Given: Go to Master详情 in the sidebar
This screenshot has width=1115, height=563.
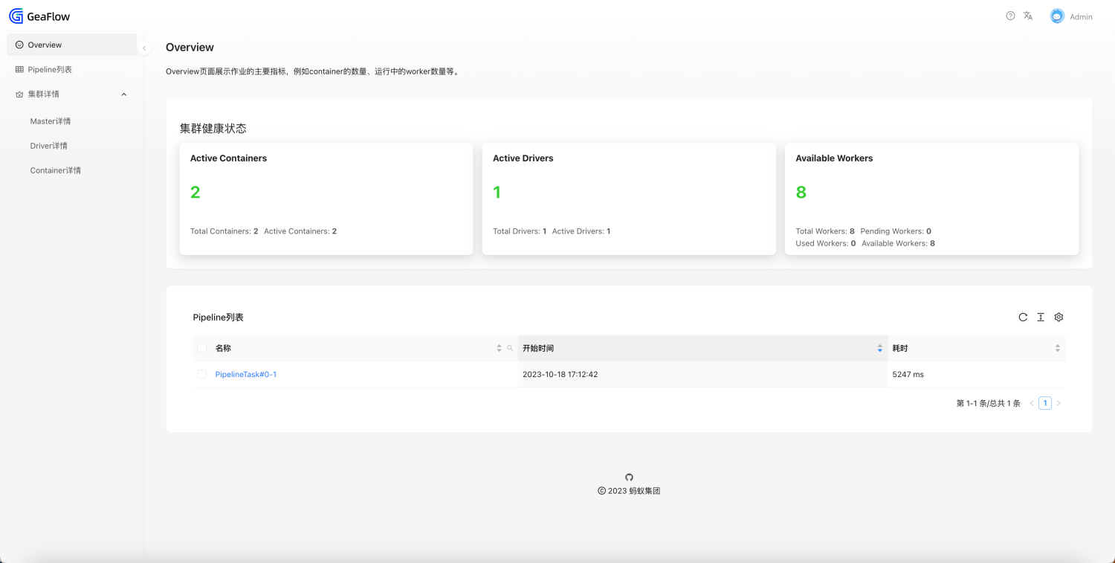Looking at the screenshot, I should 51,120.
